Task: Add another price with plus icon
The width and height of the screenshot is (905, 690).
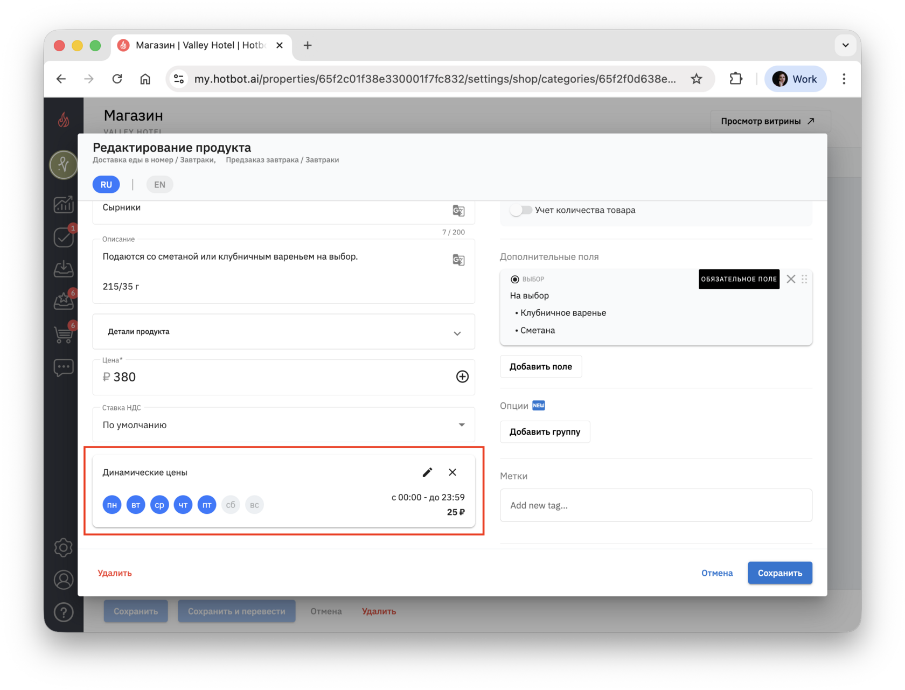Action: [x=462, y=377]
